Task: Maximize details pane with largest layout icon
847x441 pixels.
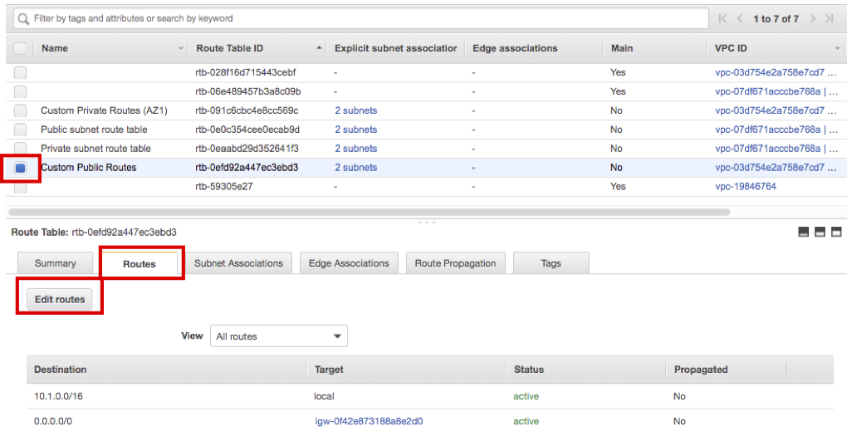Action: pyautogui.click(x=835, y=233)
